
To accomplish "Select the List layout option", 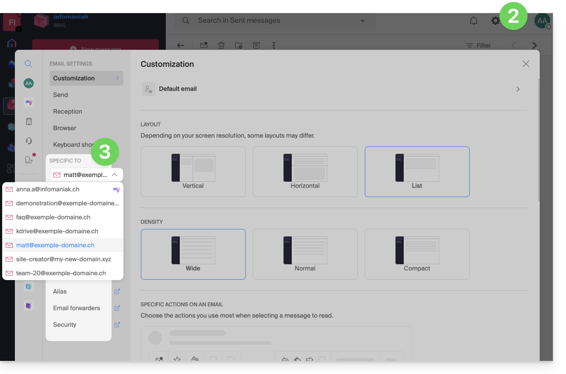I will tap(417, 172).
